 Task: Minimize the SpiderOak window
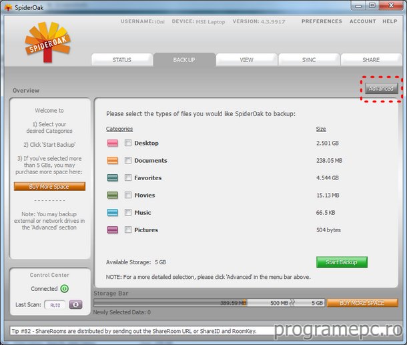click(x=358, y=6)
